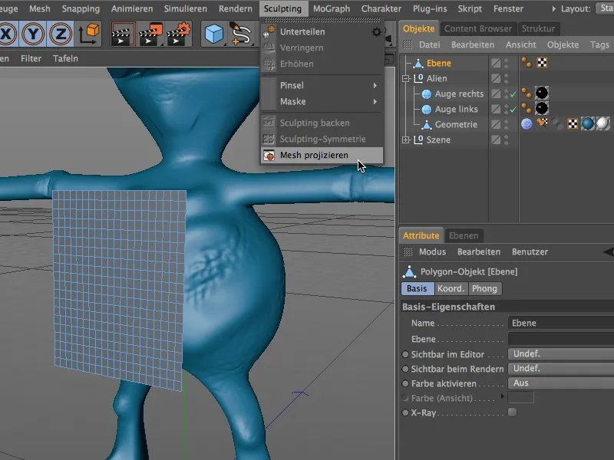614x460 pixels.
Task: Choose Mesh projizieren from Sculpting menu
Action: (x=322, y=156)
